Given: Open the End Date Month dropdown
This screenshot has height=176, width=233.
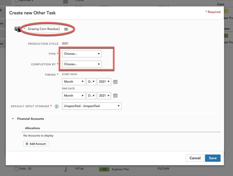Looking at the screenshot, I should pyautogui.click(x=74, y=96).
